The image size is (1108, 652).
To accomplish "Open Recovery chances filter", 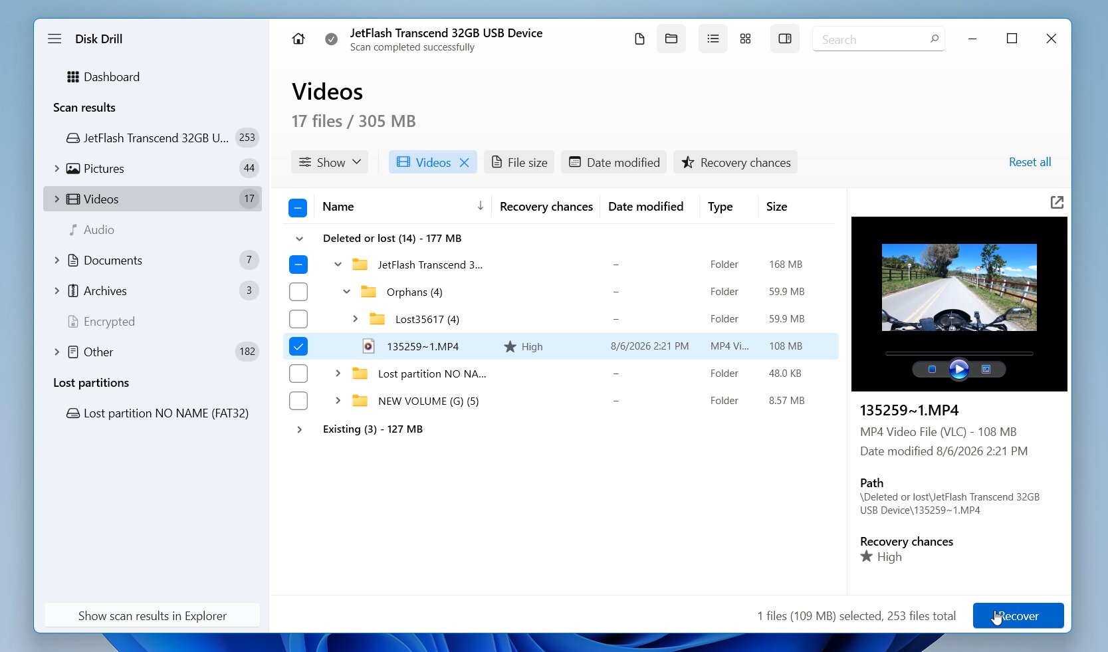I will (736, 162).
